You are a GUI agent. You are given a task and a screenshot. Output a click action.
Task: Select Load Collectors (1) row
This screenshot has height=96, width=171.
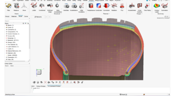(13, 47)
